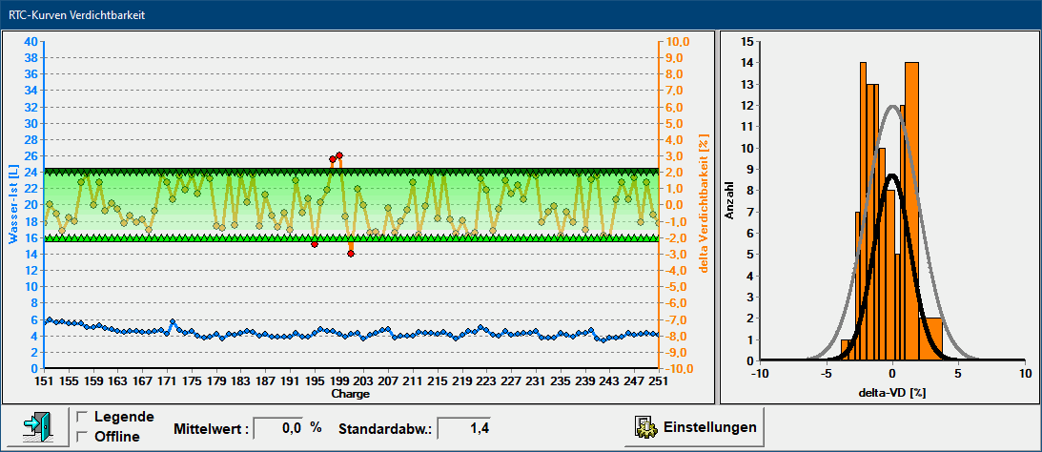Click the gear icon on Einstellungen
This screenshot has height=452, width=1042.
coord(644,427)
